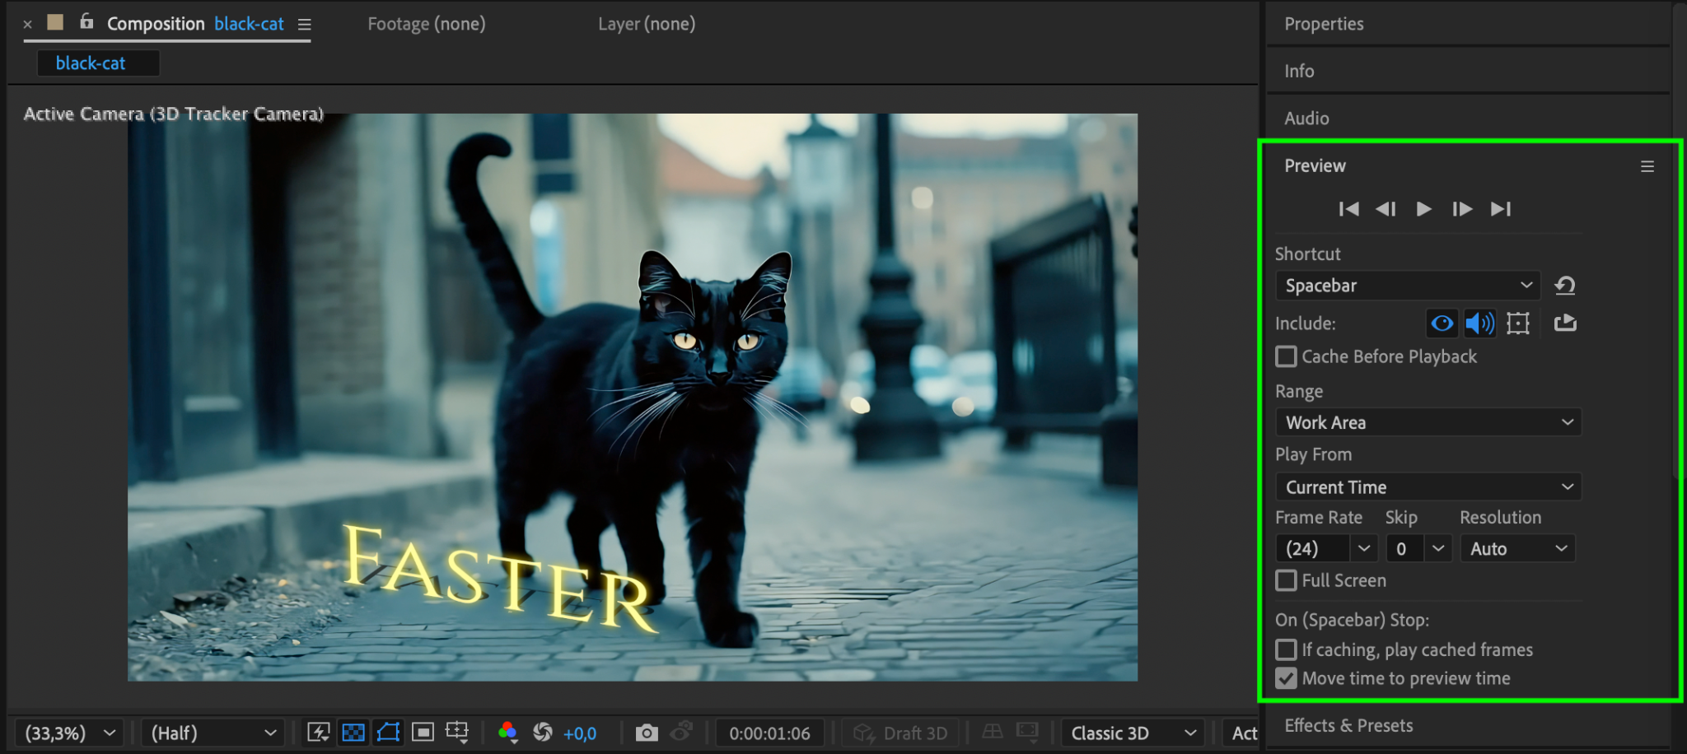This screenshot has width=1687, height=754.
Task: Take a snapshot with the camera icon
Action: (647, 733)
